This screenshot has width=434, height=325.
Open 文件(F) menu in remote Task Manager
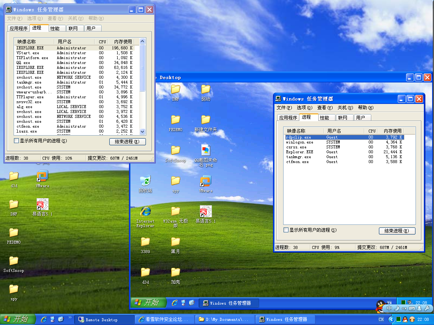[x=284, y=107]
